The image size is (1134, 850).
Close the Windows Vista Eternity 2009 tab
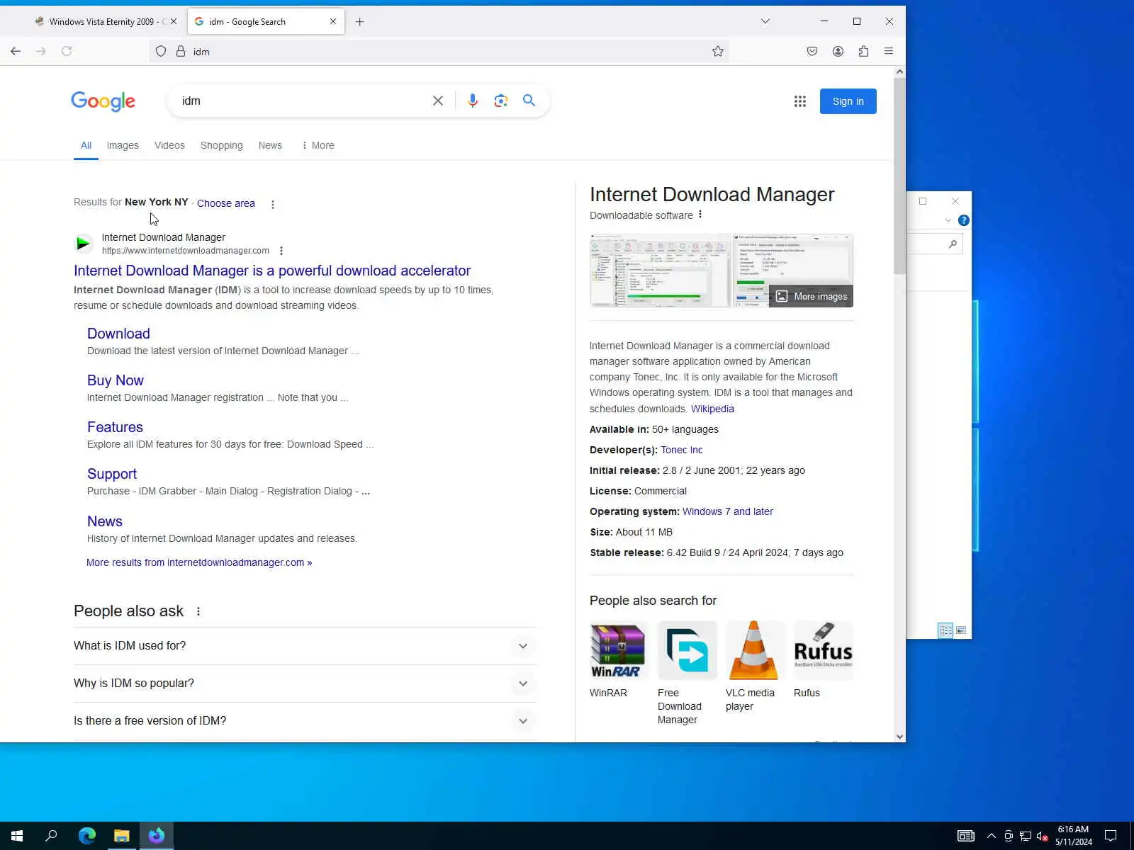coord(174,21)
